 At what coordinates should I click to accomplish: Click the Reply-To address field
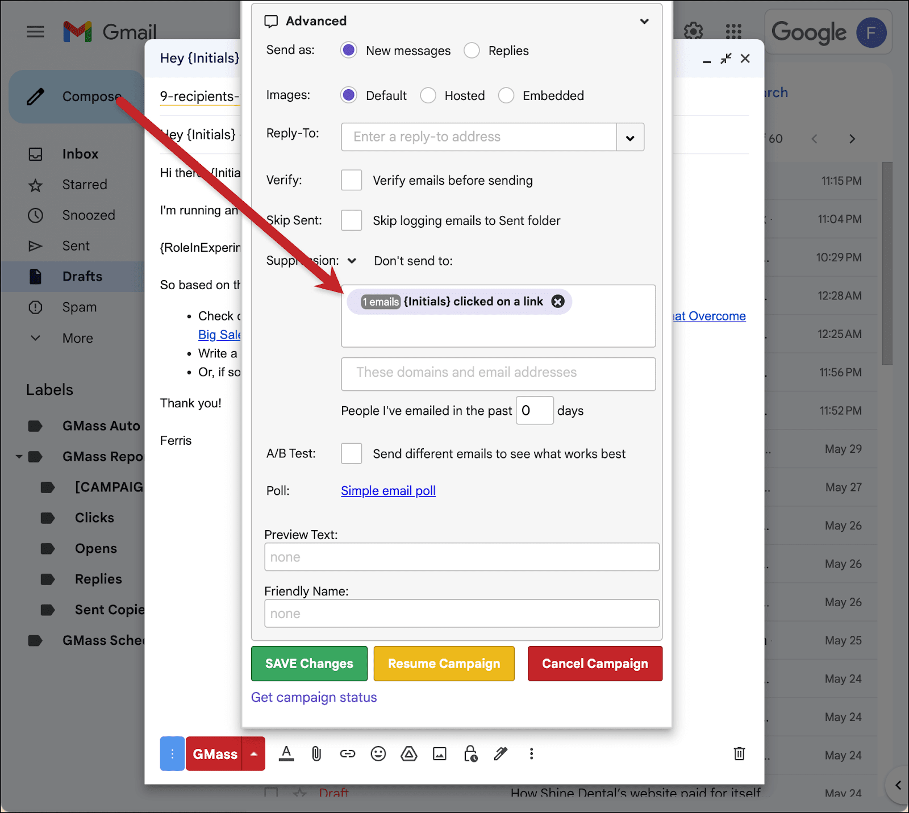pyautogui.click(x=478, y=137)
